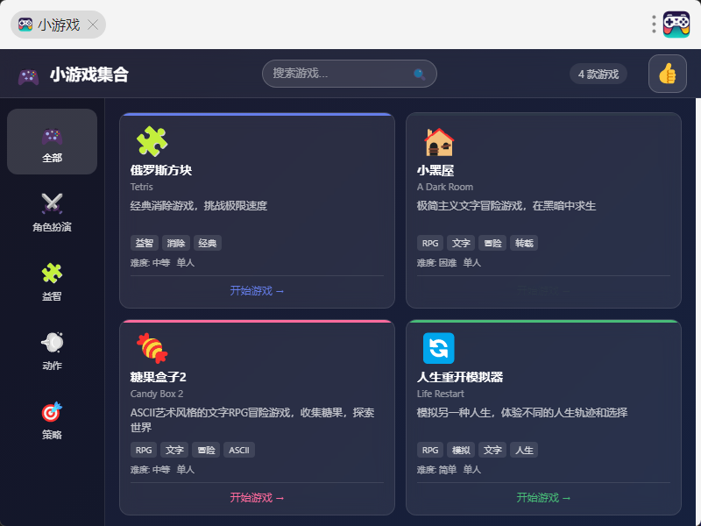Select the 小游戏 tab

pyautogui.click(x=58, y=25)
